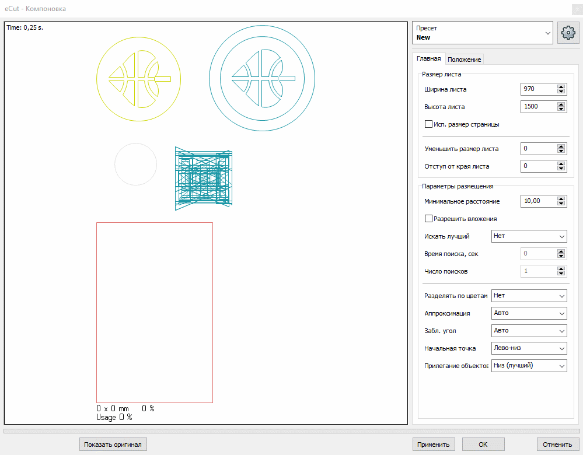Screen dimensions: 583x455
Task: Select the yellow circular logo preview
Action: 139,79
